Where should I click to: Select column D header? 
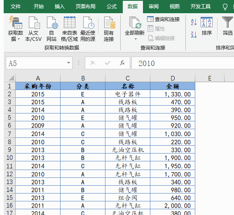(x=173, y=78)
